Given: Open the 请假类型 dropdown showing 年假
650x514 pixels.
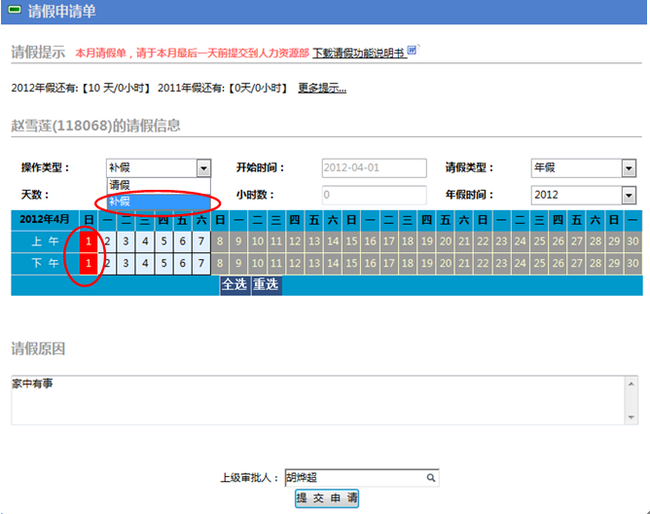Looking at the screenshot, I should (583, 168).
